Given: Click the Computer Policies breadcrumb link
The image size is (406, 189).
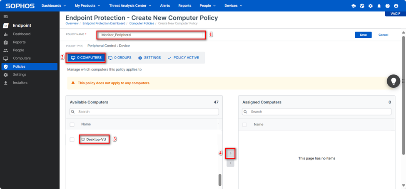Looking at the screenshot, I should coord(142,24).
